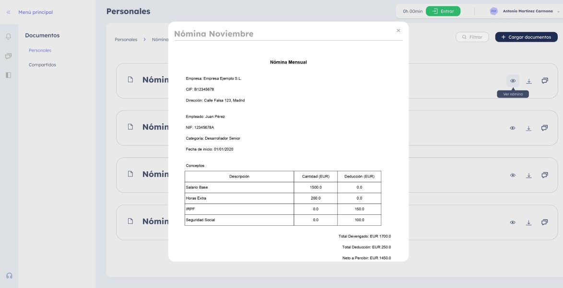Image resolution: width=563 pixels, height=288 pixels.
Task: Open comments for the third payroll row
Action: [545, 176]
